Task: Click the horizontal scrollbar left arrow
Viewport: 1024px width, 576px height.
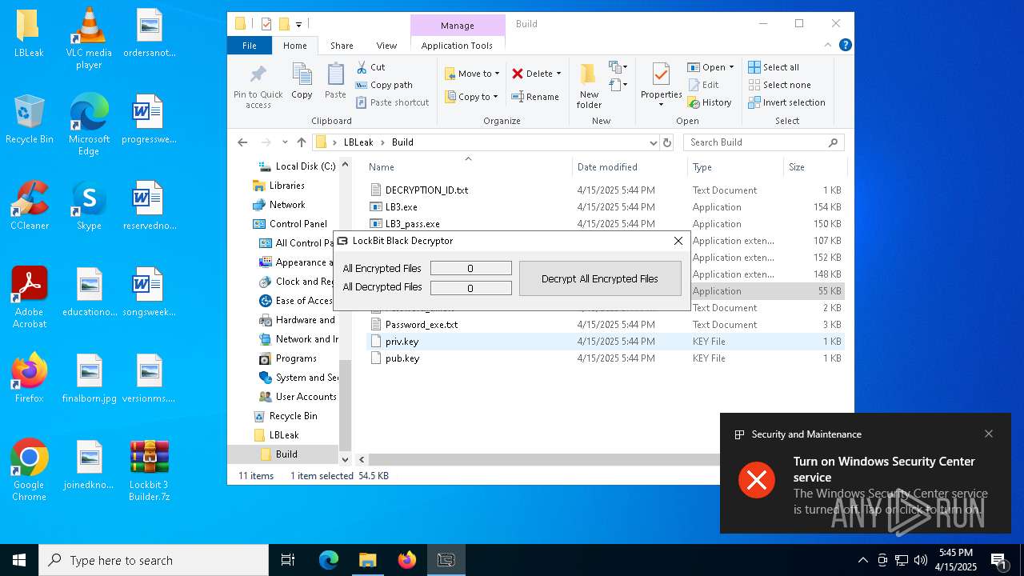Action: tap(362, 459)
